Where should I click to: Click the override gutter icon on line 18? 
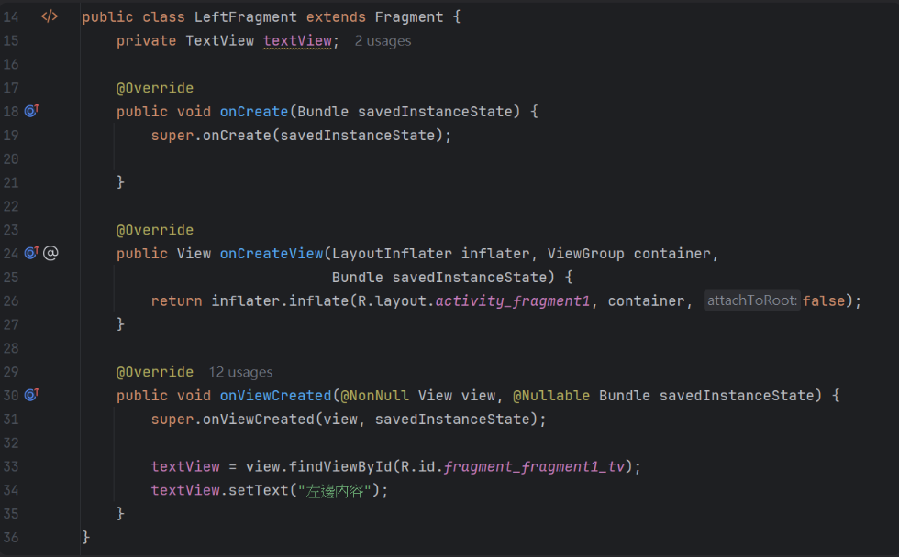(31, 111)
